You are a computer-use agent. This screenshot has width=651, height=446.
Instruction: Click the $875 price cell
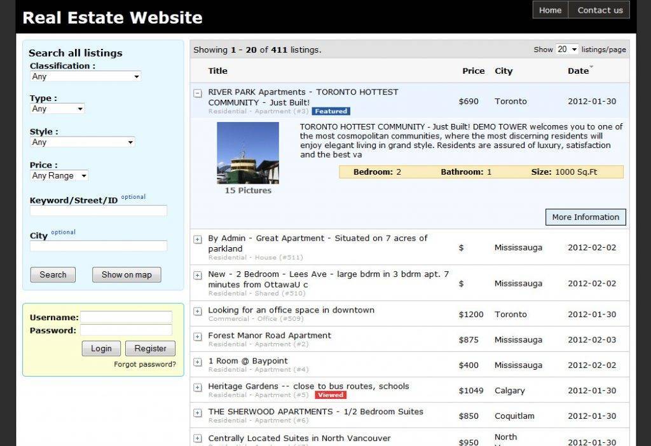coord(469,340)
